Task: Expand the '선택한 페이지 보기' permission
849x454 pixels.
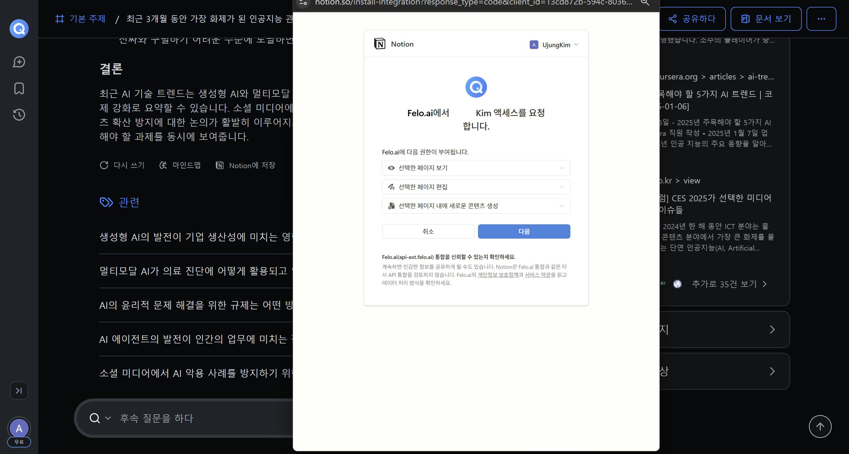Action: (x=476, y=168)
